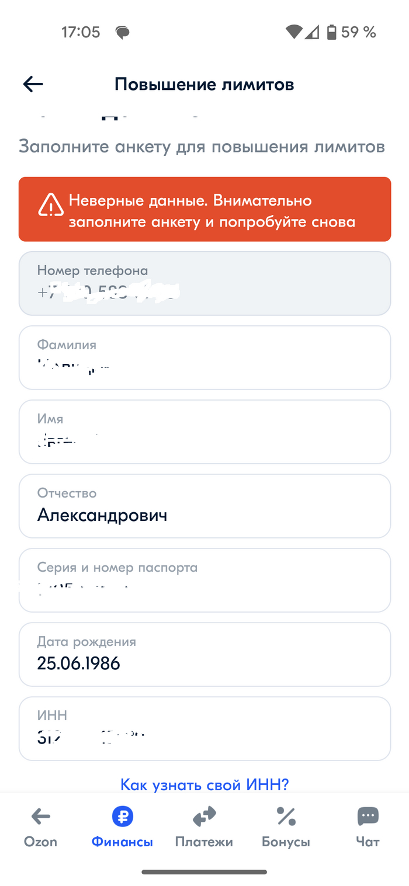Edit the Фамилия field
The width and height of the screenshot is (409, 886).
coord(204,357)
